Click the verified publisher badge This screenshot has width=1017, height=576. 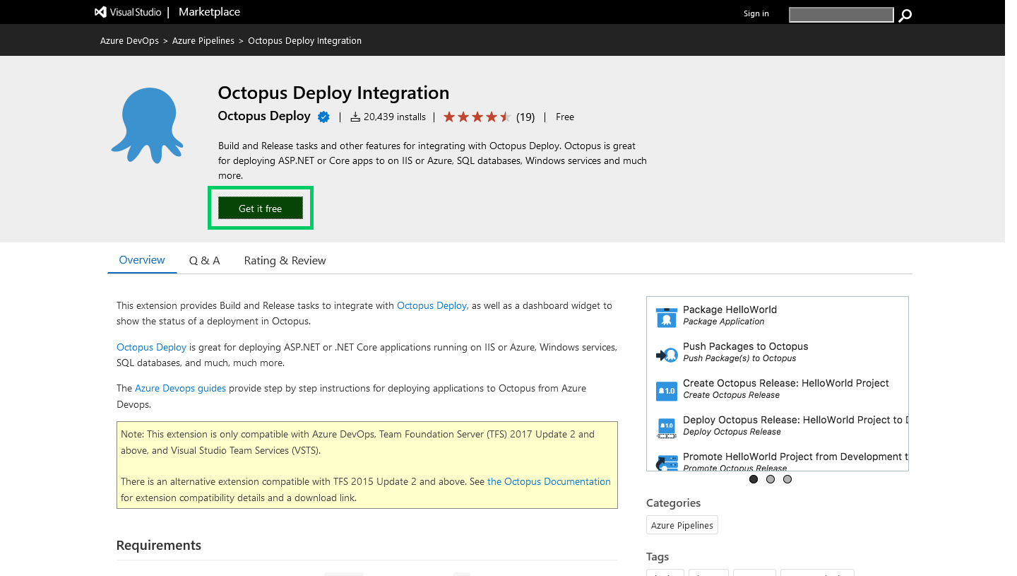(x=323, y=117)
